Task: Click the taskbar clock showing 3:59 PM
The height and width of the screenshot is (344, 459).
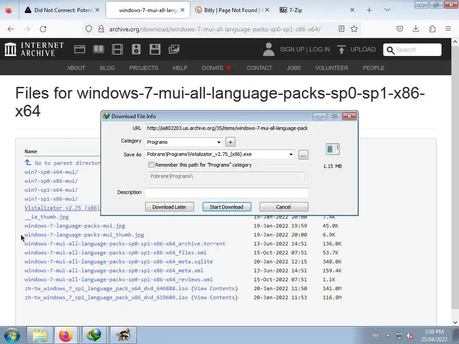Action: coord(434,335)
